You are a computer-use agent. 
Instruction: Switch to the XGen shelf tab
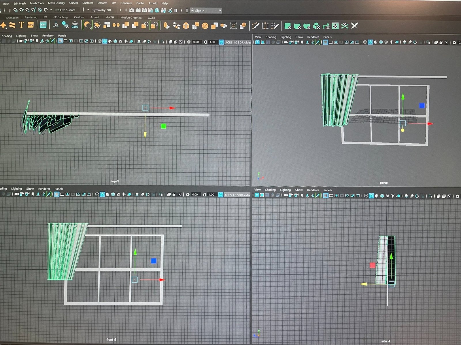click(x=151, y=18)
